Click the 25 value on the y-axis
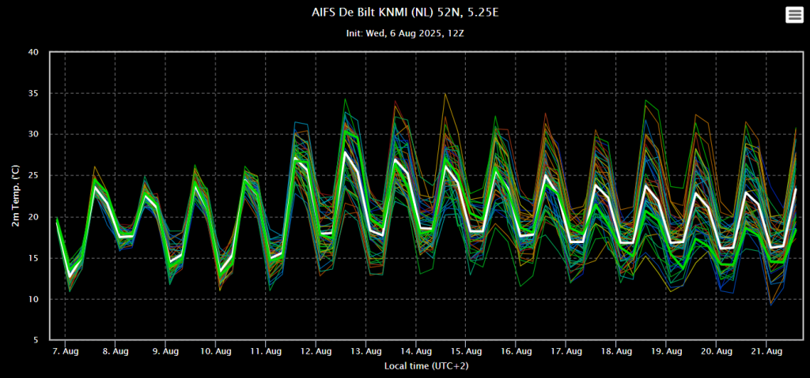 click(x=33, y=176)
